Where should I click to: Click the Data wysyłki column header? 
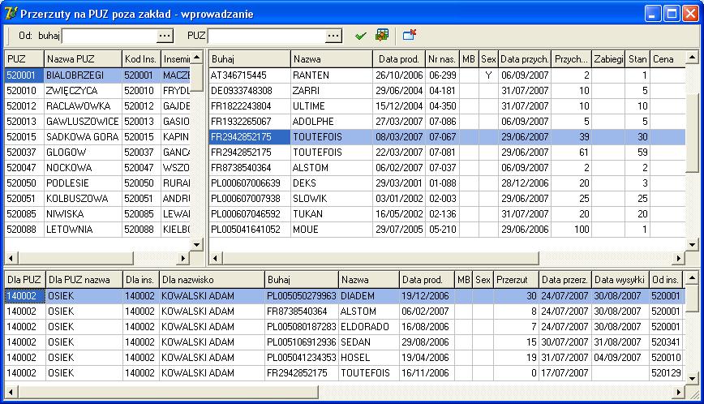(620, 280)
